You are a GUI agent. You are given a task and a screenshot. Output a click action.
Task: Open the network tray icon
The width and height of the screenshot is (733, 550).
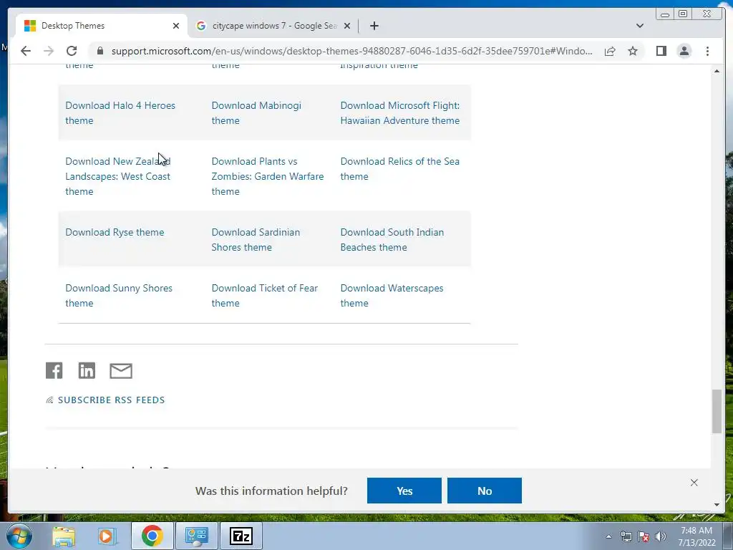pyautogui.click(x=626, y=536)
